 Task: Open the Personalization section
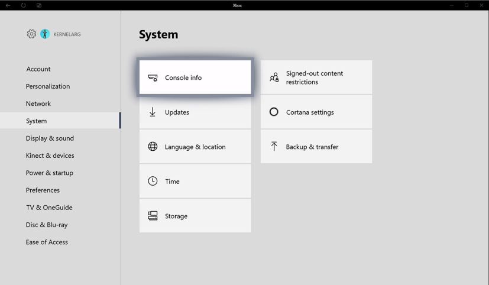tap(60, 86)
